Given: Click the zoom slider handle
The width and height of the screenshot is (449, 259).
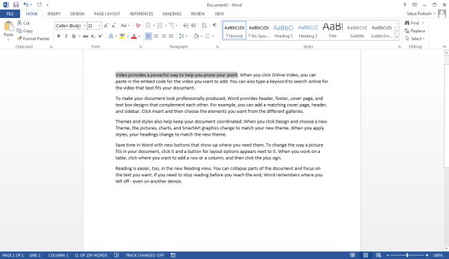Looking at the screenshot, I should (407, 256).
